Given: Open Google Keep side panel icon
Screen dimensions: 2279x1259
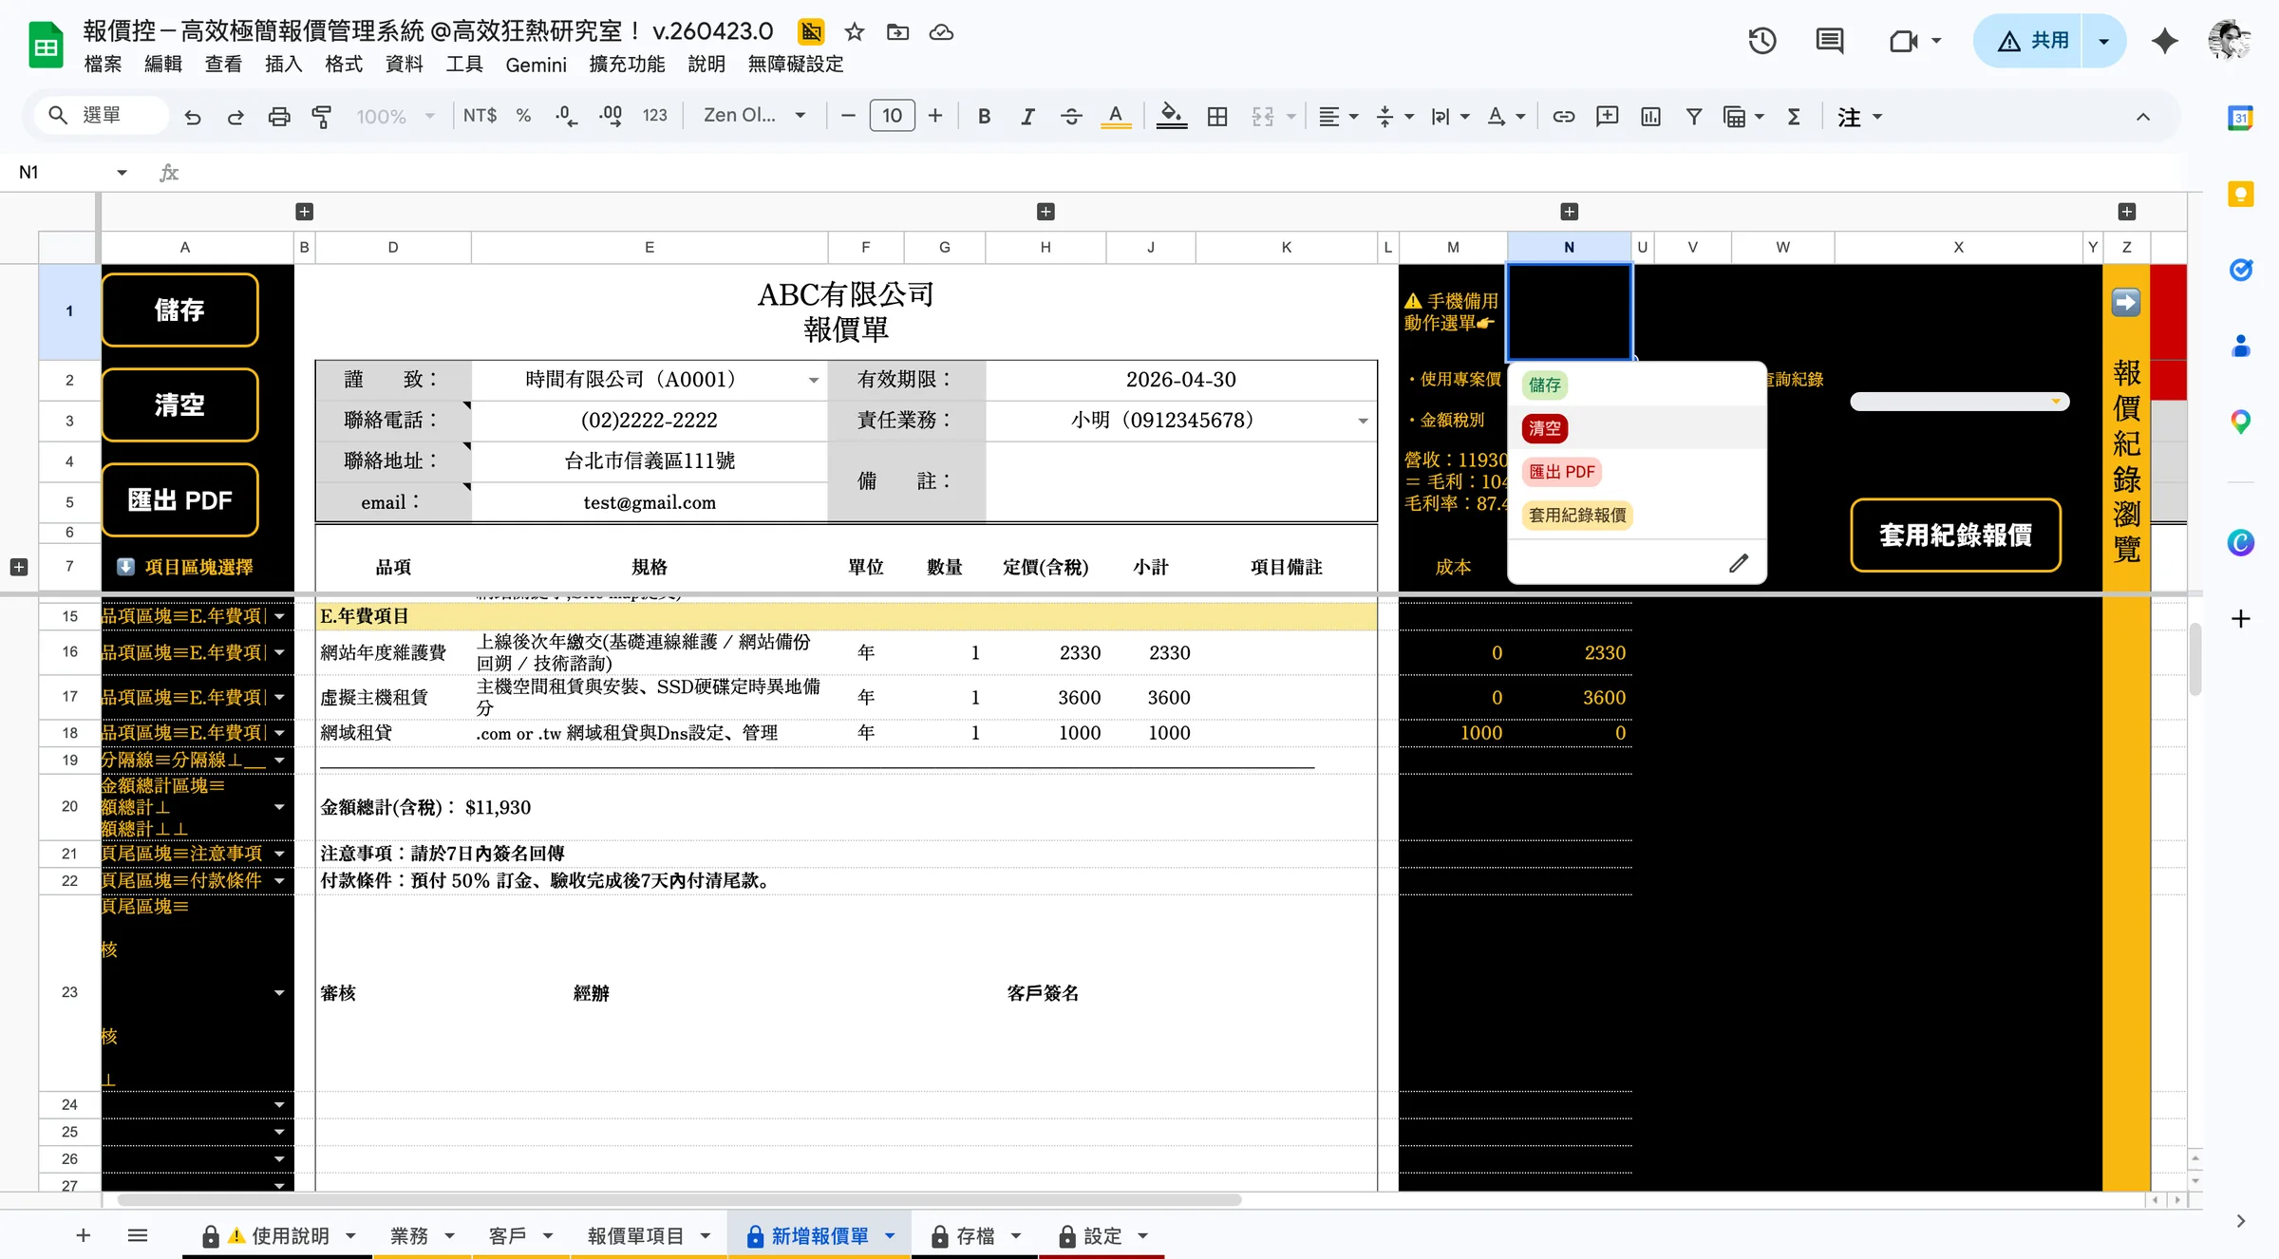Looking at the screenshot, I should [x=2241, y=194].
